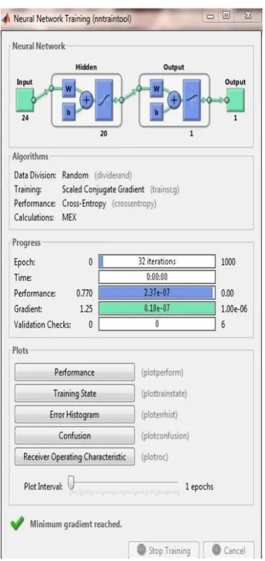Click the '(plotroc)' label

tap(155, 457)
